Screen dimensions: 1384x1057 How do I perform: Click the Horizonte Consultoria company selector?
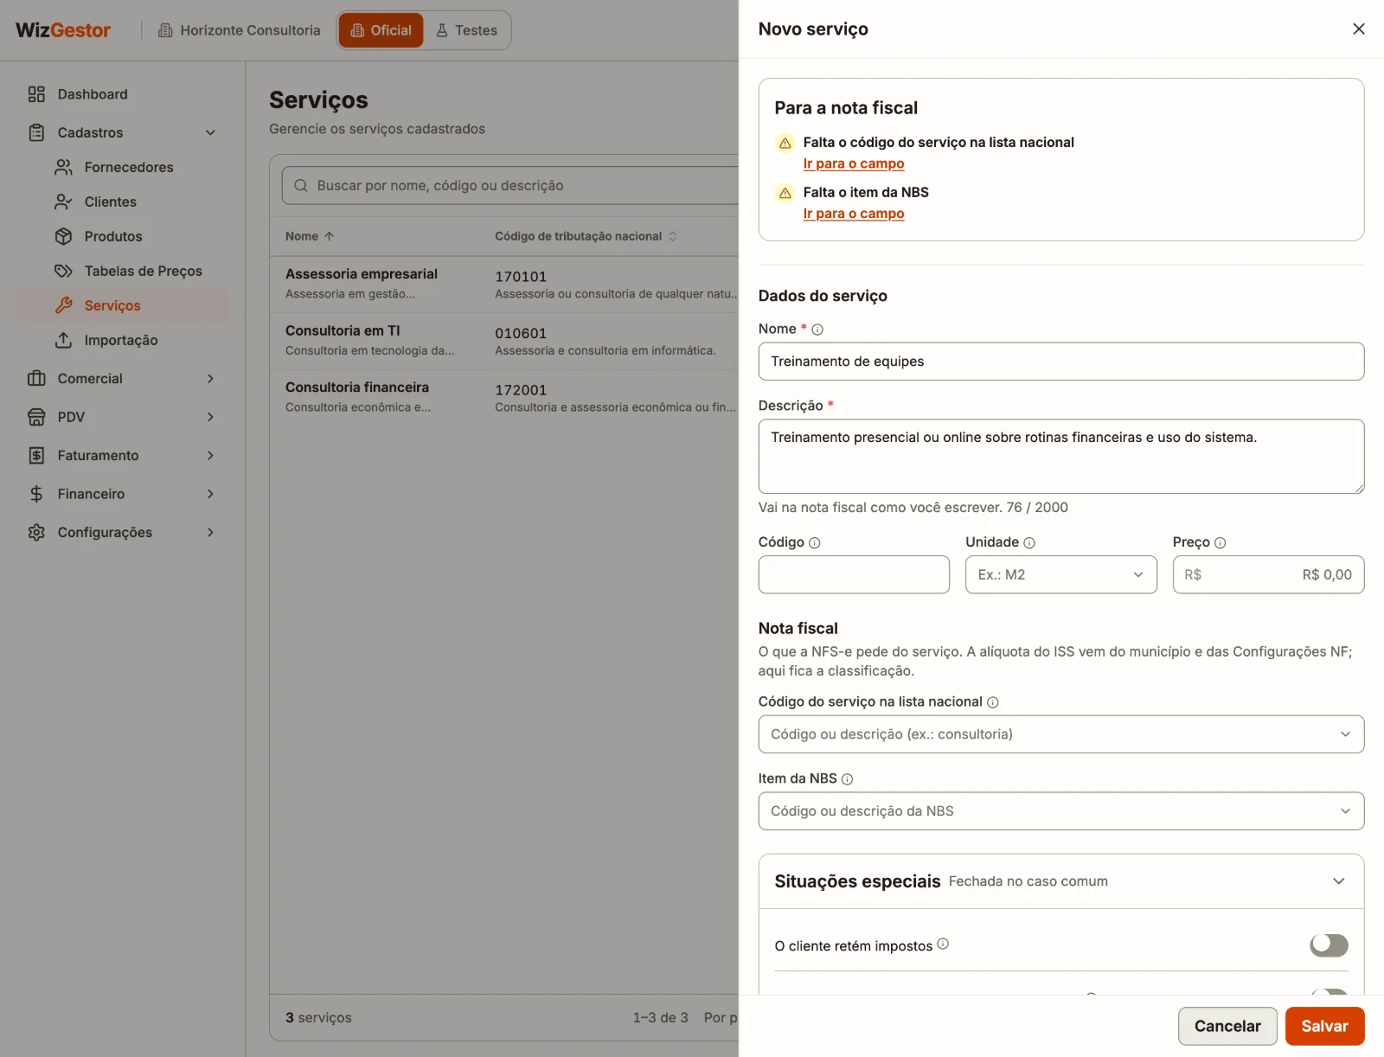point(239,30)
